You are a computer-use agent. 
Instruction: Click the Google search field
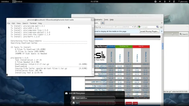(x=149, y=27)
